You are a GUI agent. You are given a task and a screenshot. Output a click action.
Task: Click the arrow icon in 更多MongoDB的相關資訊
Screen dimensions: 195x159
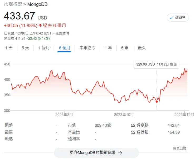coord(120,153)
